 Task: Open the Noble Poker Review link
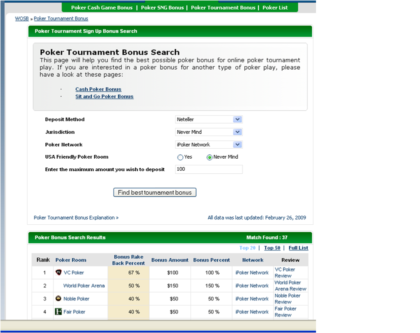(x=287, y=298)
